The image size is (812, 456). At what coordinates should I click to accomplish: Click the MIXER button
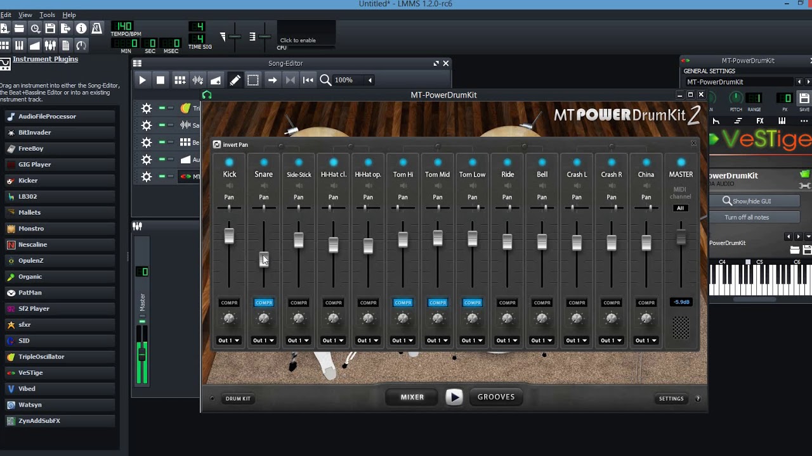coord(412,397)
